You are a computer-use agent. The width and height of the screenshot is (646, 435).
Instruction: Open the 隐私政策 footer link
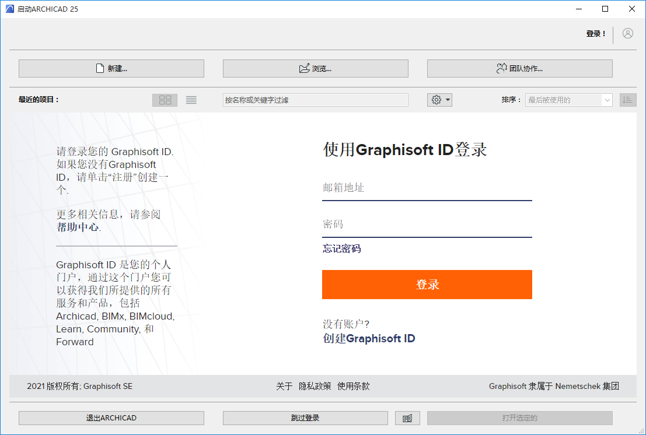point(315,386)
